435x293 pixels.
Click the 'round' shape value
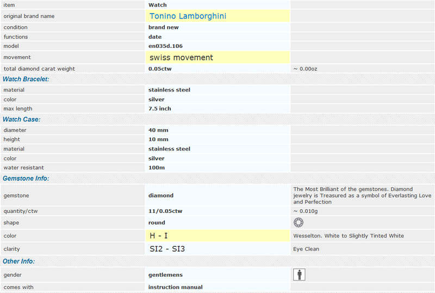point(157,223)
